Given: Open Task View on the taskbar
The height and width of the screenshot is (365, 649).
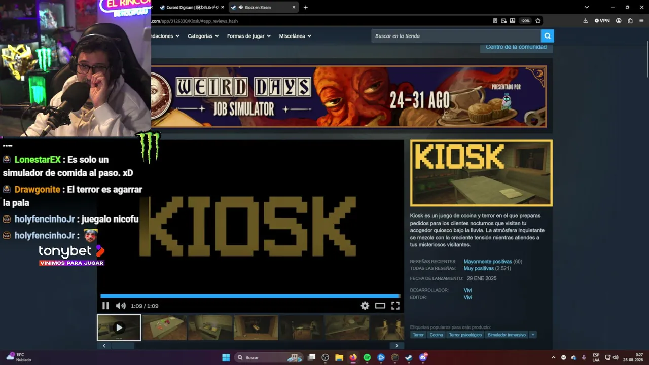Looking at the screenshot, I should 312,357.
